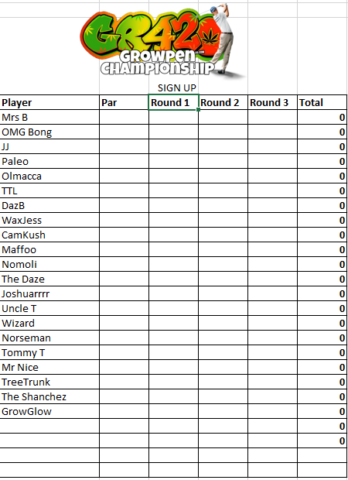Screen dimensions: 348x480
Task: Click the fill handle on Round 1 cell
Action: tap(199, 109)
